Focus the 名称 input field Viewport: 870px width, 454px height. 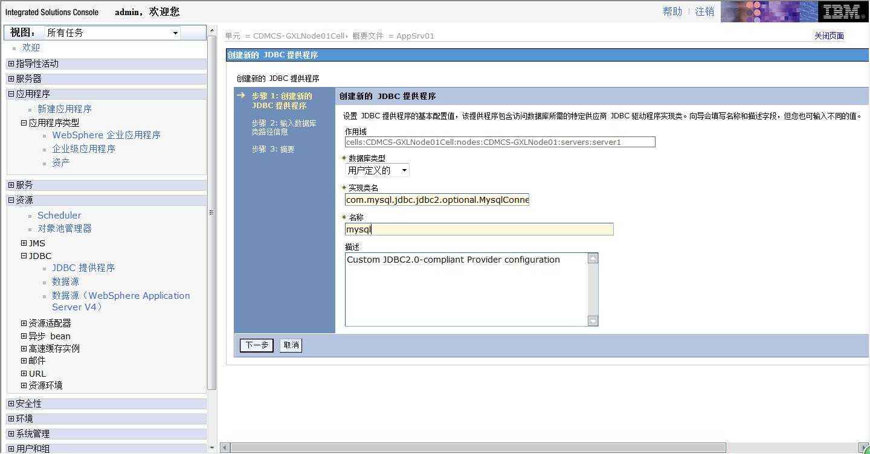tap(479, 229)
